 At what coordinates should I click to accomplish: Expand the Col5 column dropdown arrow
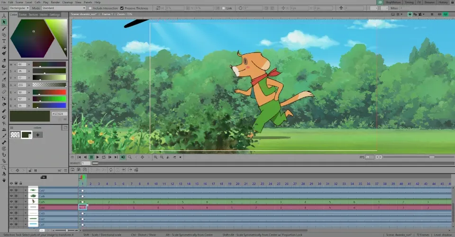[x=26, y=202]
